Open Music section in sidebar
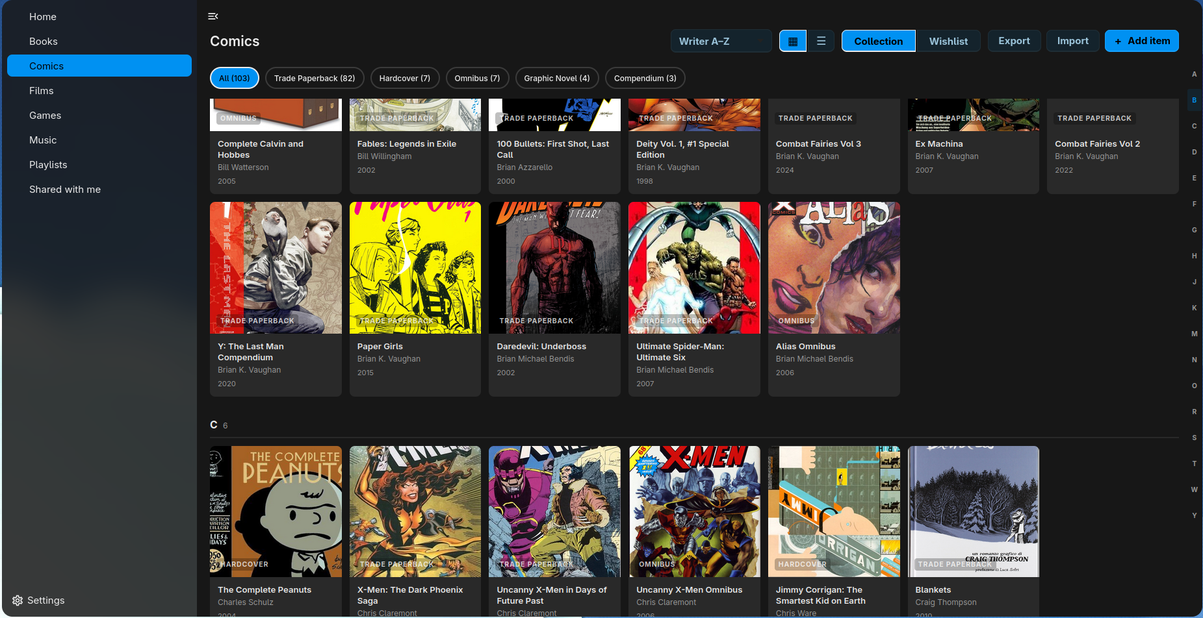Image resolution: width=1203 pixels, height=618 pixels. (99, 140)
